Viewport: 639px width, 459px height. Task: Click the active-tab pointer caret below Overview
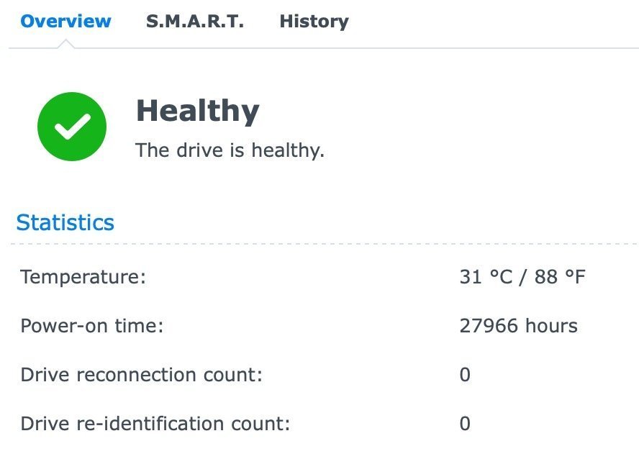pos(65,44)
